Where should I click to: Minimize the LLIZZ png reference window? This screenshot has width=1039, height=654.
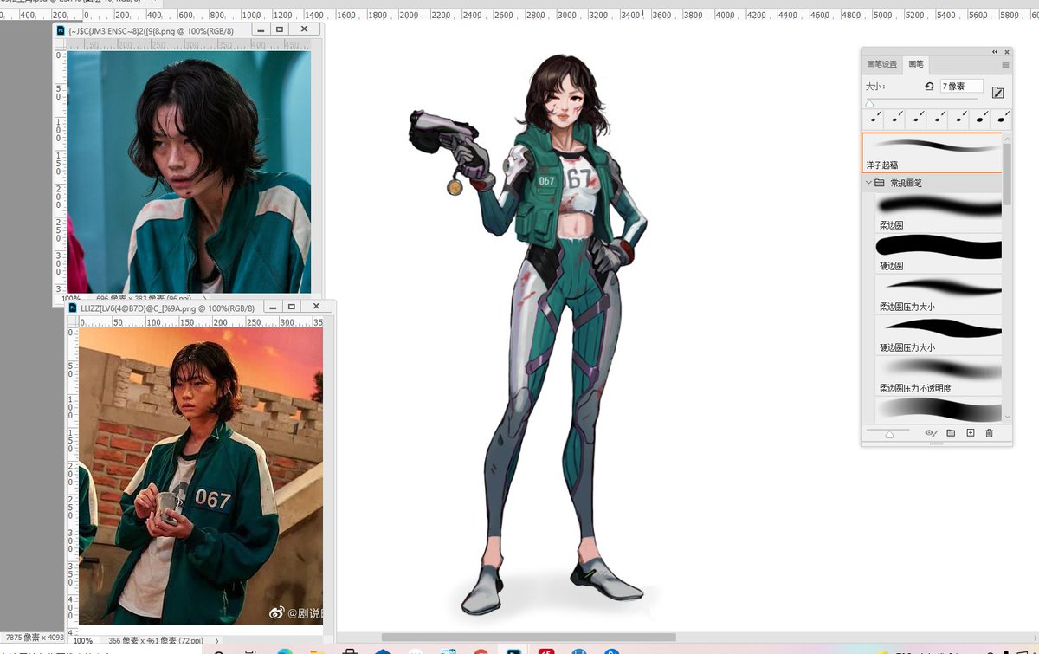(x=272, y=307)
